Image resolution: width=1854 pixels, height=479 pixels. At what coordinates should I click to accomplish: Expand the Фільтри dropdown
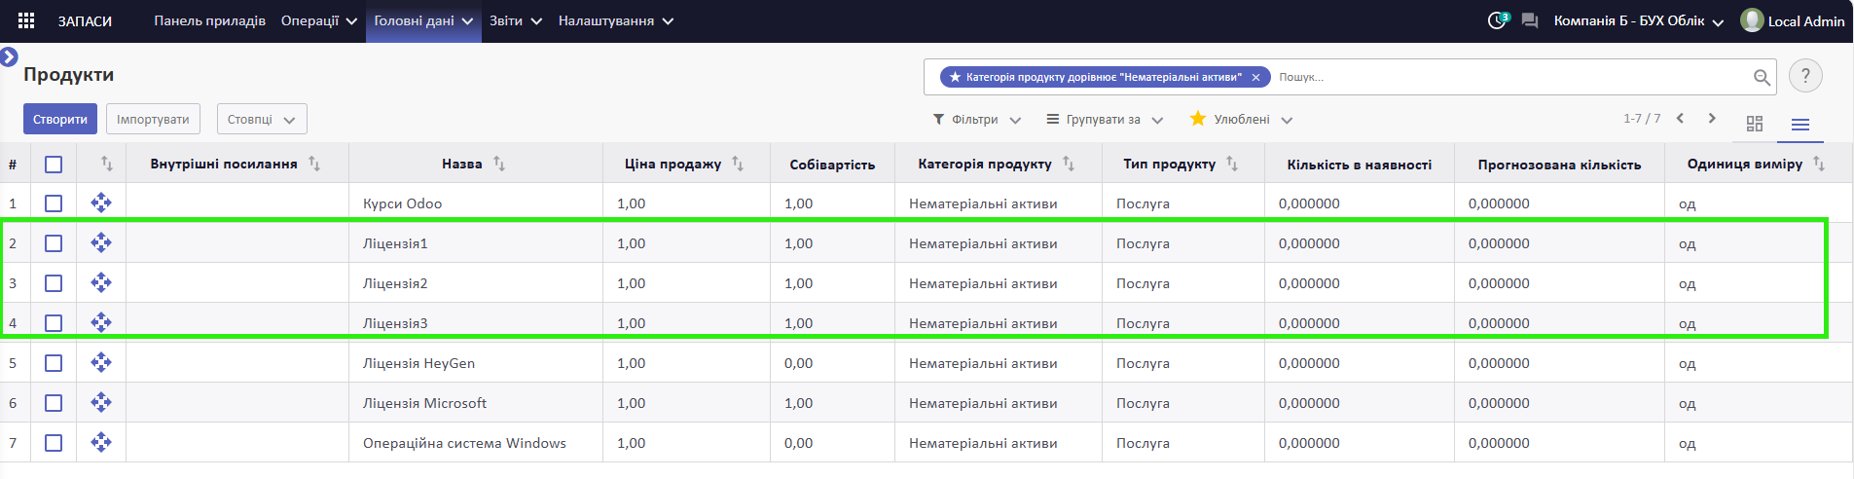tap(976, 120)
